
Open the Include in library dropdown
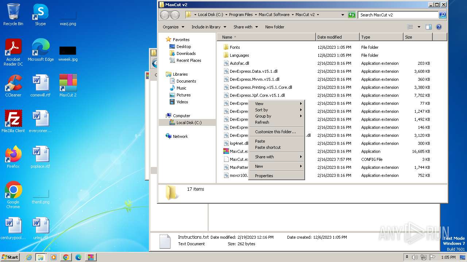point(209,27)
